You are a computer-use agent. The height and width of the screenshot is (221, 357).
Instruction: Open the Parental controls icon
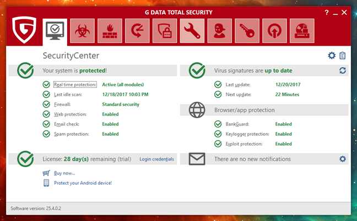(220, 31)
